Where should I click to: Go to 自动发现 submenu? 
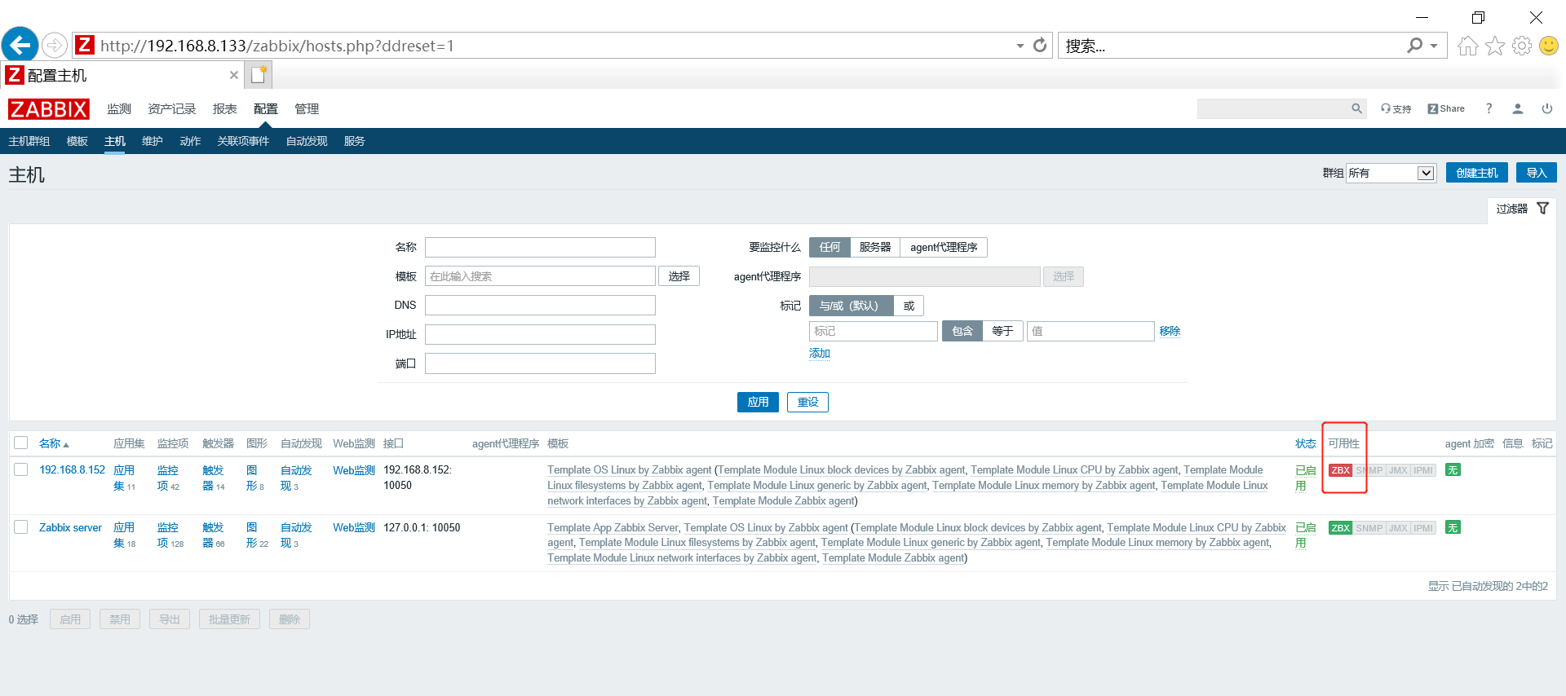pos(307,141)
